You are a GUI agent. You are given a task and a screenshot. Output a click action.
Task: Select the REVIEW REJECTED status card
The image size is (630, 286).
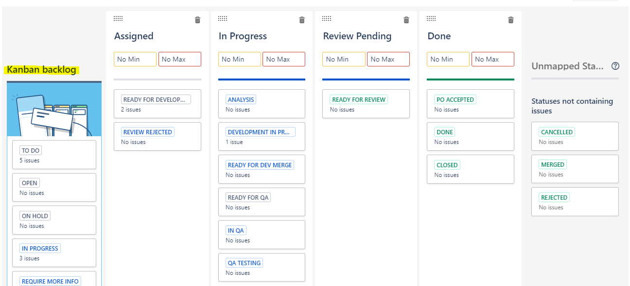(x=157, y=136)
